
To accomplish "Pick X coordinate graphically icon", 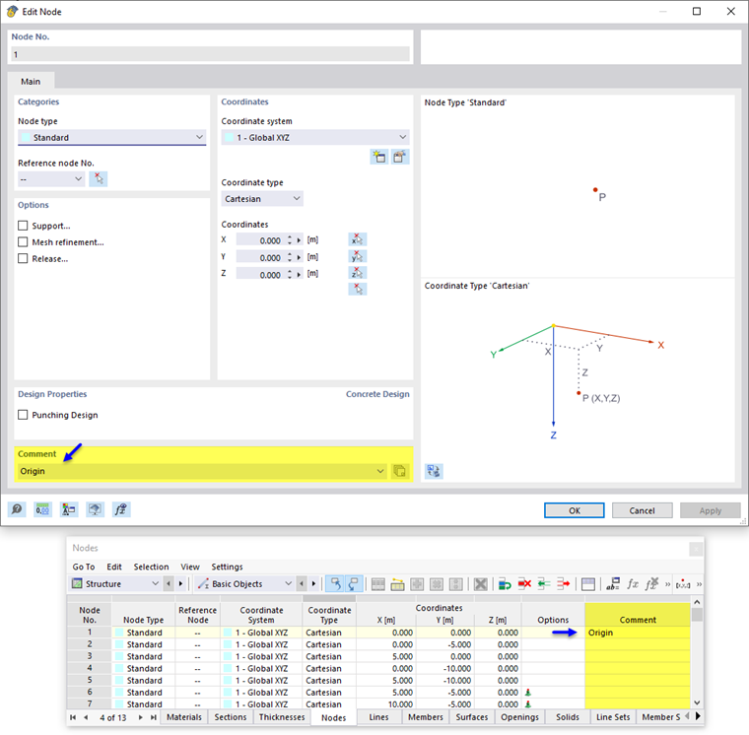I will click(358, 239).
